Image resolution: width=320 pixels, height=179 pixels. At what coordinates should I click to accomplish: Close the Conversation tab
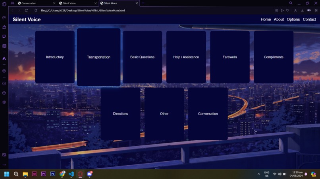coord(54,3)
